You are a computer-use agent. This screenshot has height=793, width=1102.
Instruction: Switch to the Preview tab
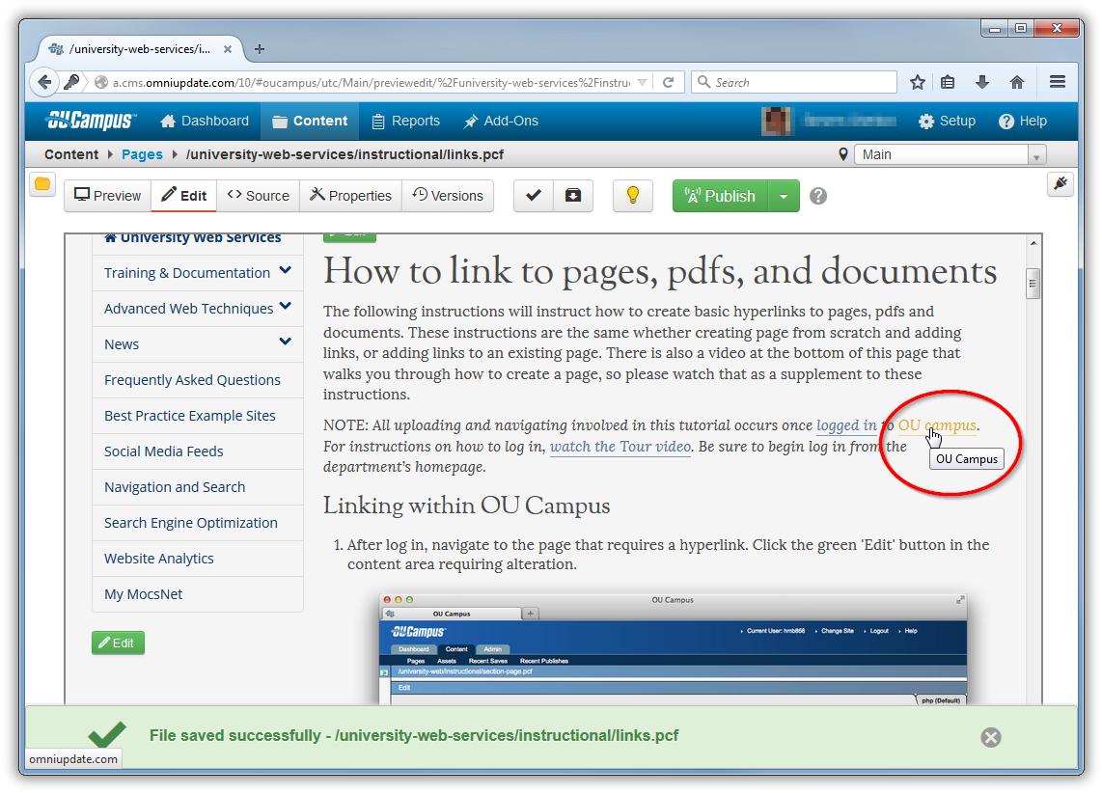coord(107,196)
